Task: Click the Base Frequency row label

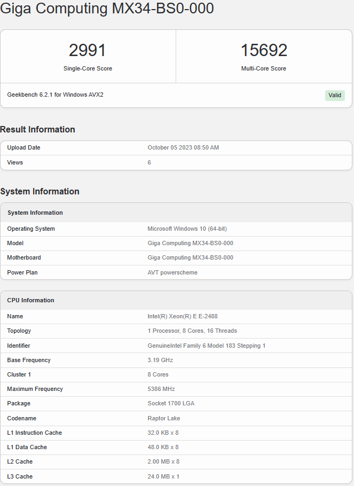Action: [29, 360]
